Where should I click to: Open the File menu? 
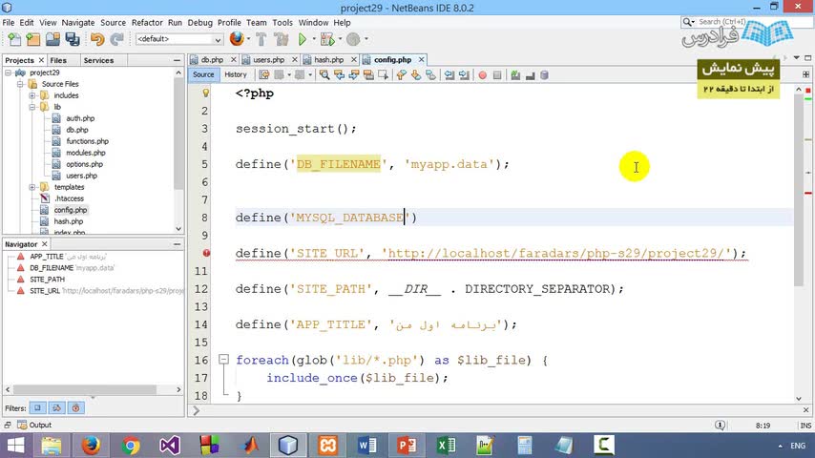(9, 22)
